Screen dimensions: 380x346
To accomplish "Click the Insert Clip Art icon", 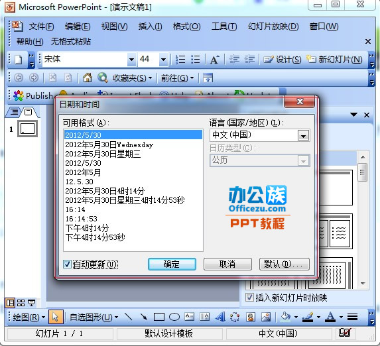I will [251, 317].
